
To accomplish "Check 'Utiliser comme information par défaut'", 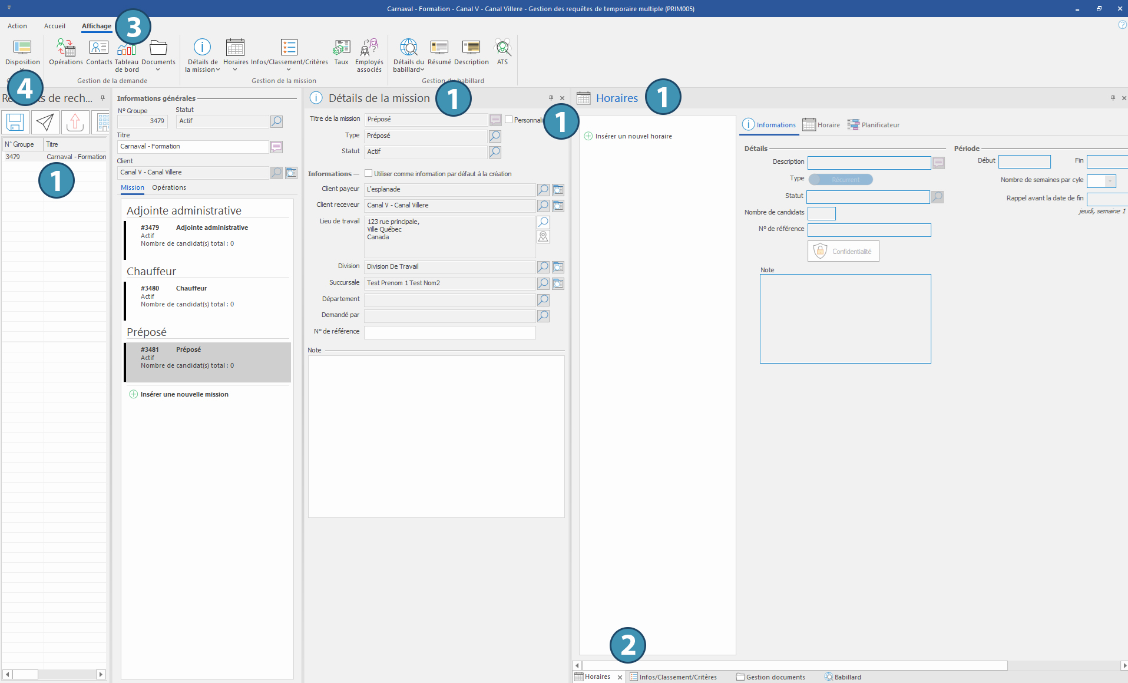I will coord(369,173).
